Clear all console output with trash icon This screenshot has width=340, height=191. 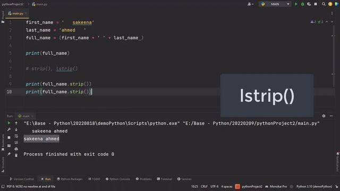click(x=16, y=155)
